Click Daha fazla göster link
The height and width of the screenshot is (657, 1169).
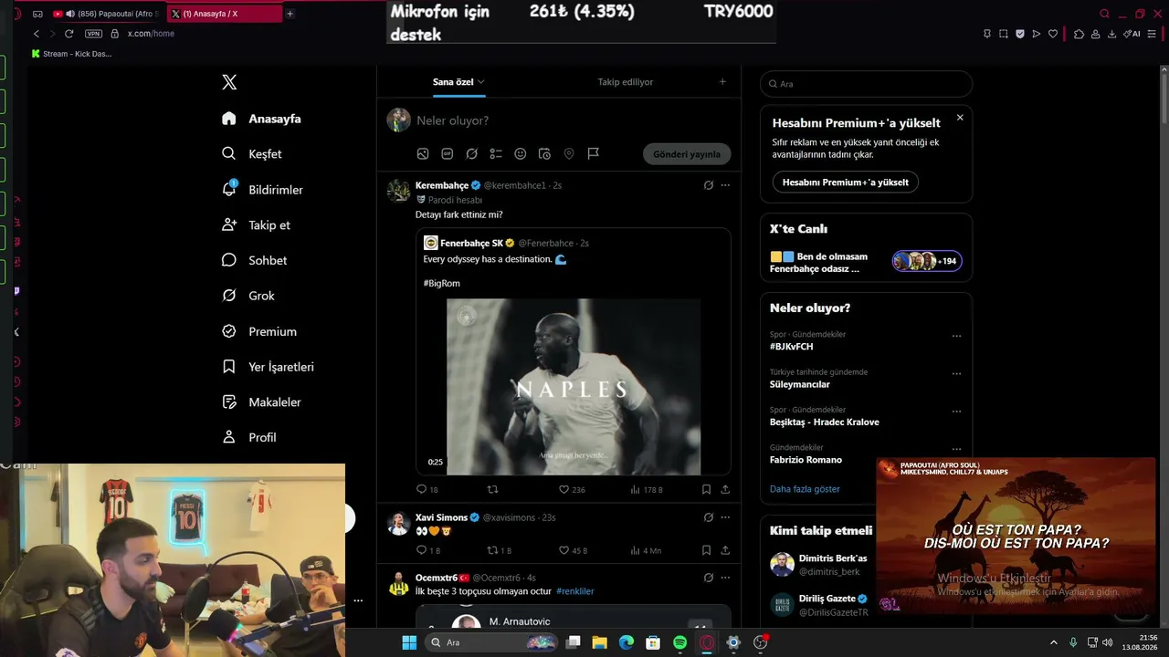tap(805, 489)
